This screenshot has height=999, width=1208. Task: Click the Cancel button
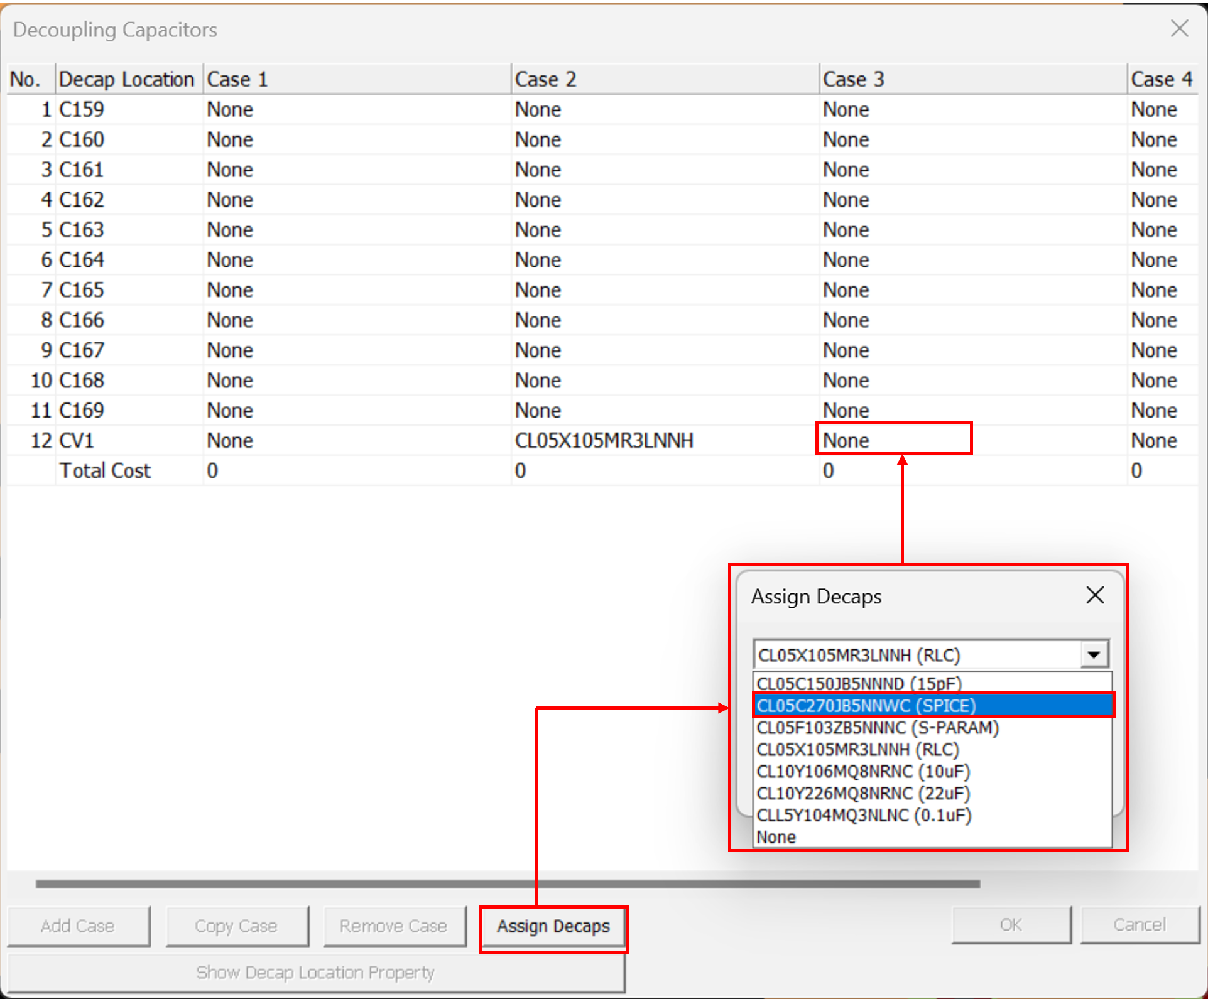(x=1139, y=925)
